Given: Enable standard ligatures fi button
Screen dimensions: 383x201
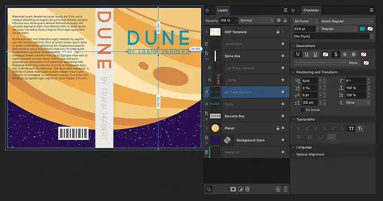Looking at the screenshot, I should tap(298, 129).
